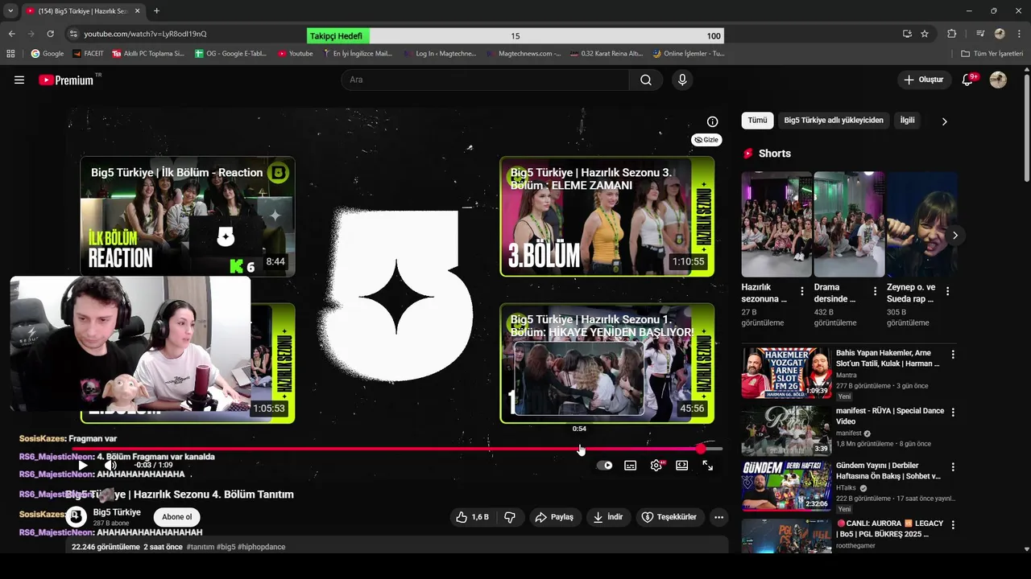The width and height of the screenshot is (1031, 579).
Task: Toggle autoplay switch in the player
Action: tap(604, 465)
